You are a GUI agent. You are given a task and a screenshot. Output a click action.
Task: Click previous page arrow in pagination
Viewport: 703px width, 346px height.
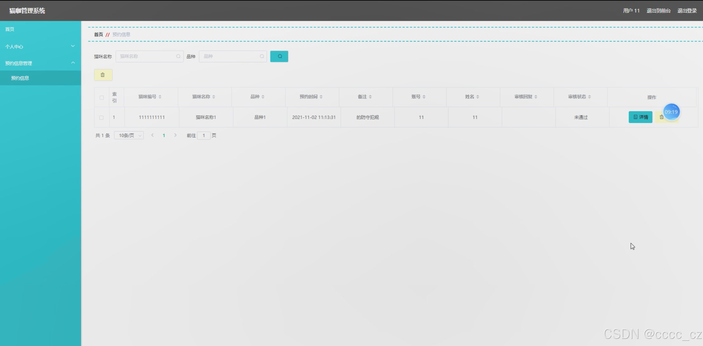(152, 135)
